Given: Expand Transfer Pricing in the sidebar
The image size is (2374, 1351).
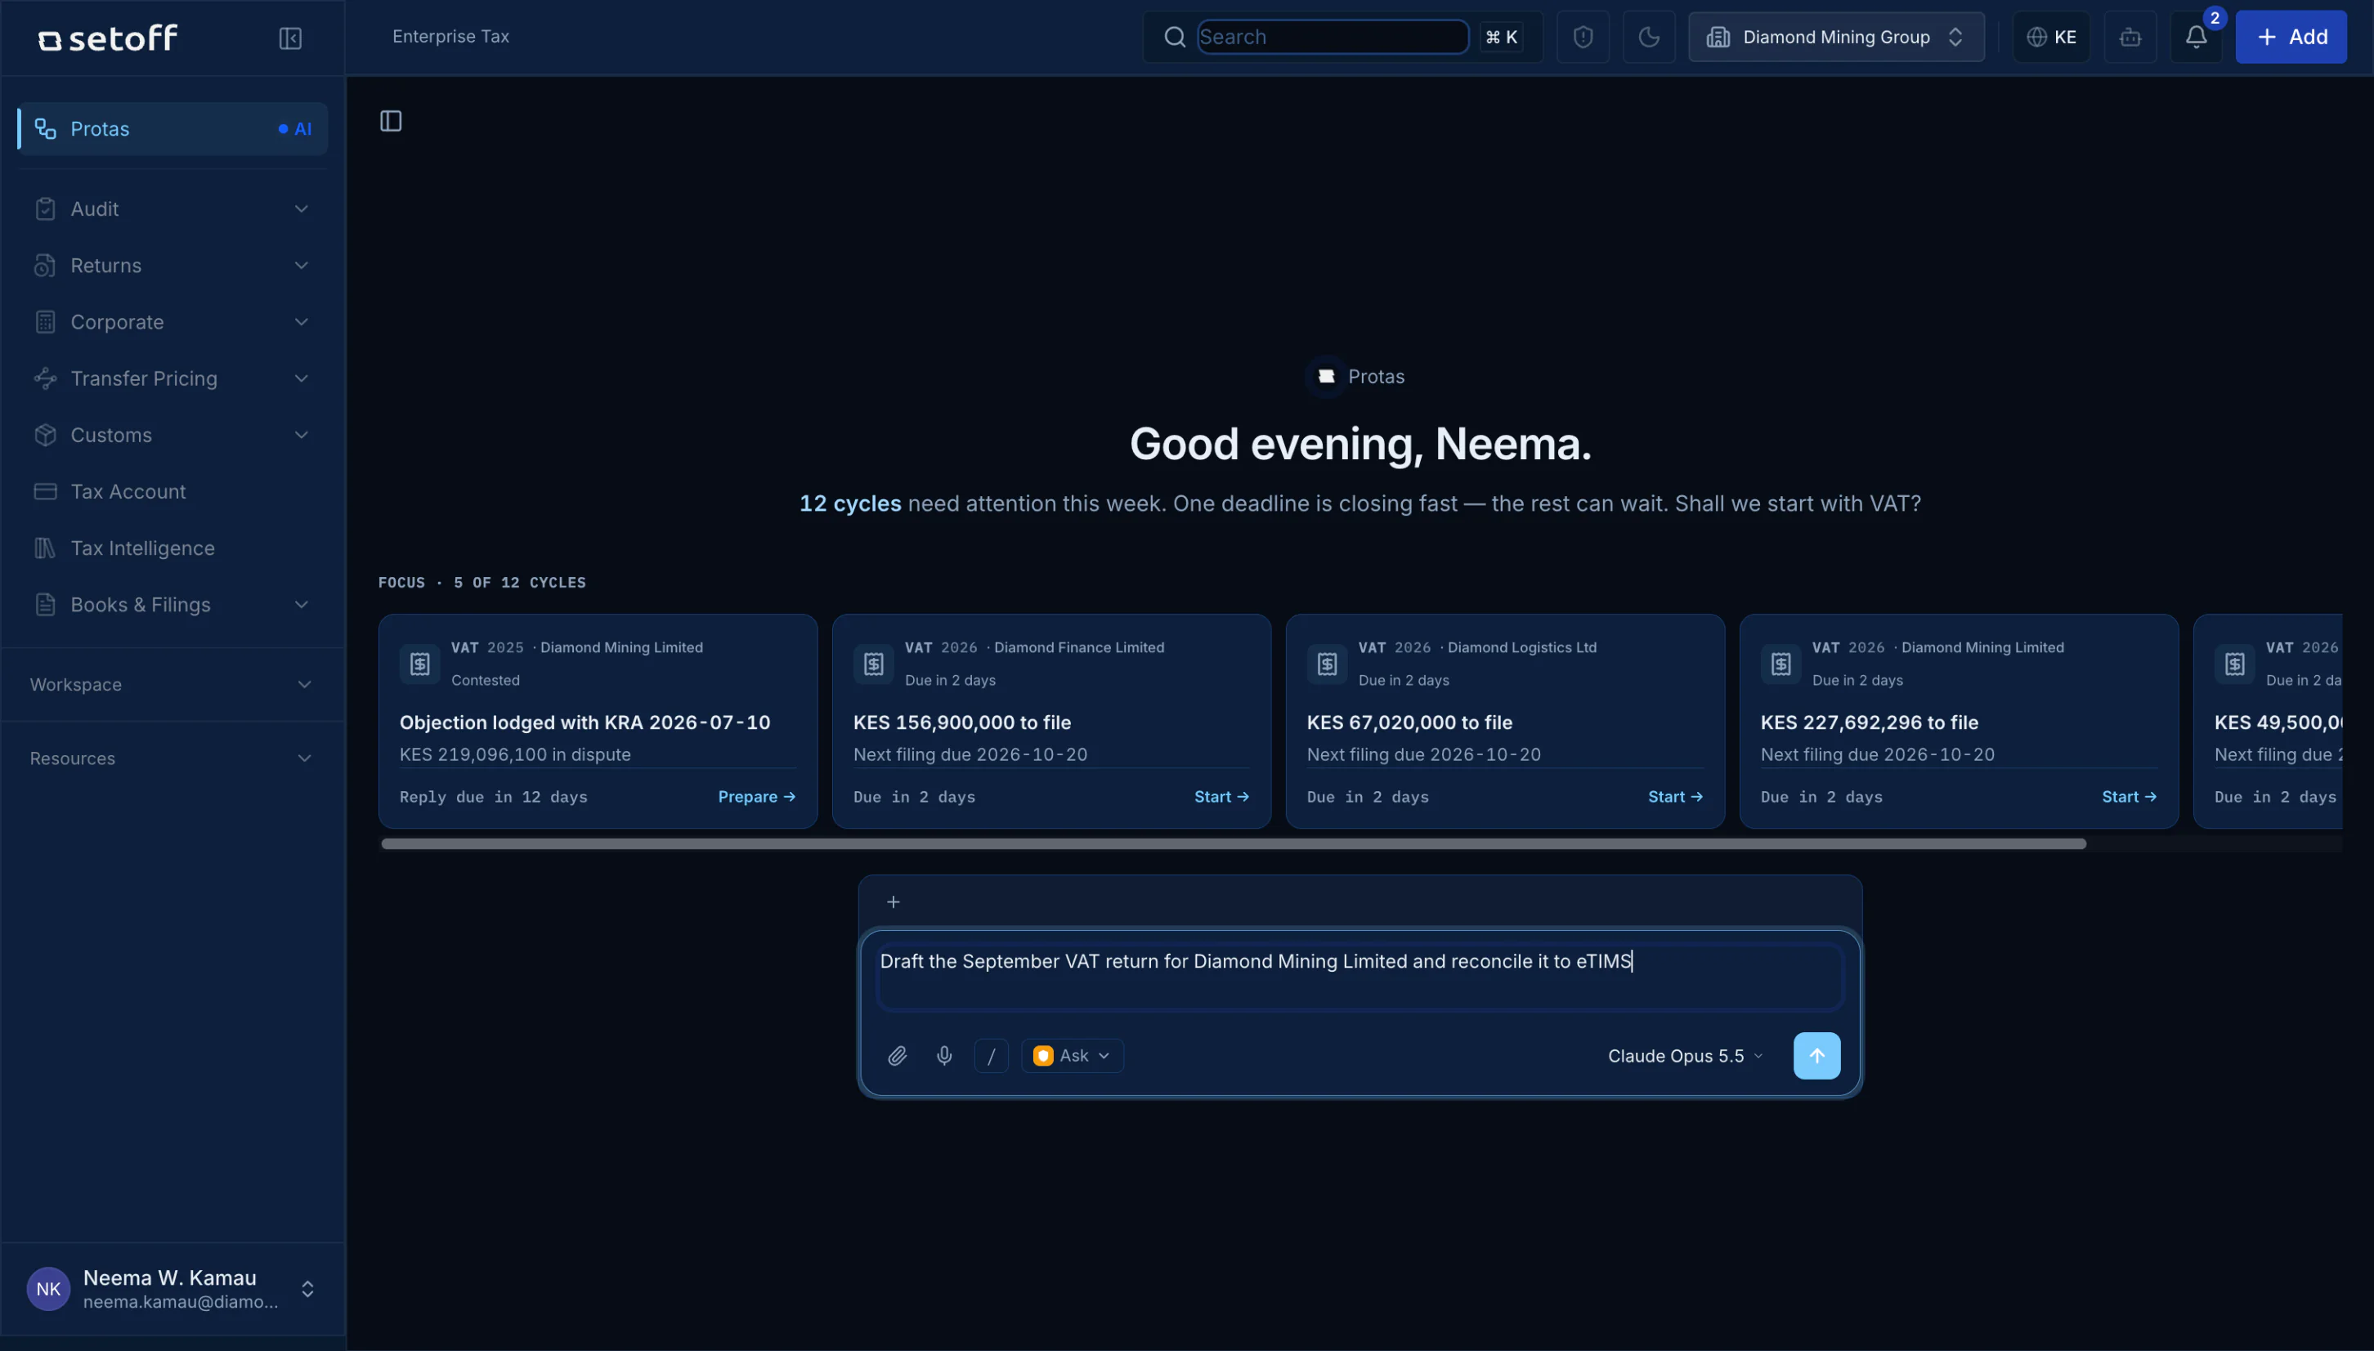Looking at the screenshot, I should (172, 378).
